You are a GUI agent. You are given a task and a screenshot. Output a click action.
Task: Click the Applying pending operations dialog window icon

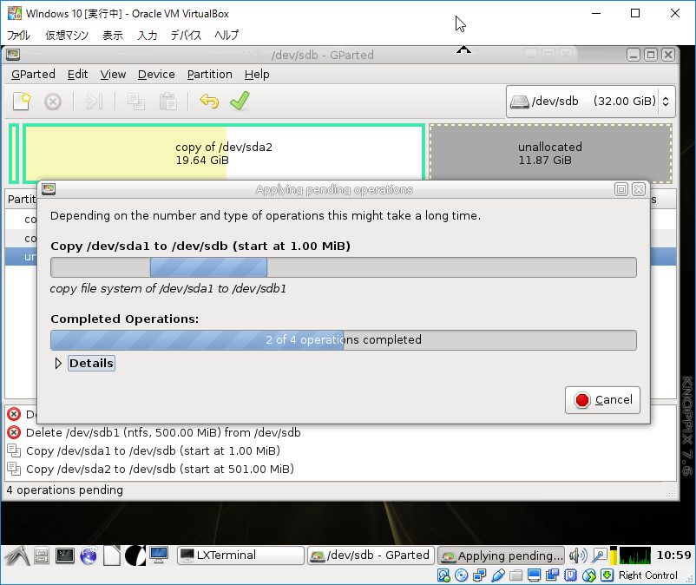tap(49, 189)
